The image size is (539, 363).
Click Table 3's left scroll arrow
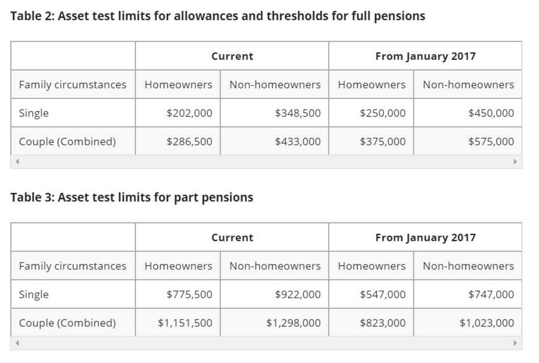click(16, 343)
